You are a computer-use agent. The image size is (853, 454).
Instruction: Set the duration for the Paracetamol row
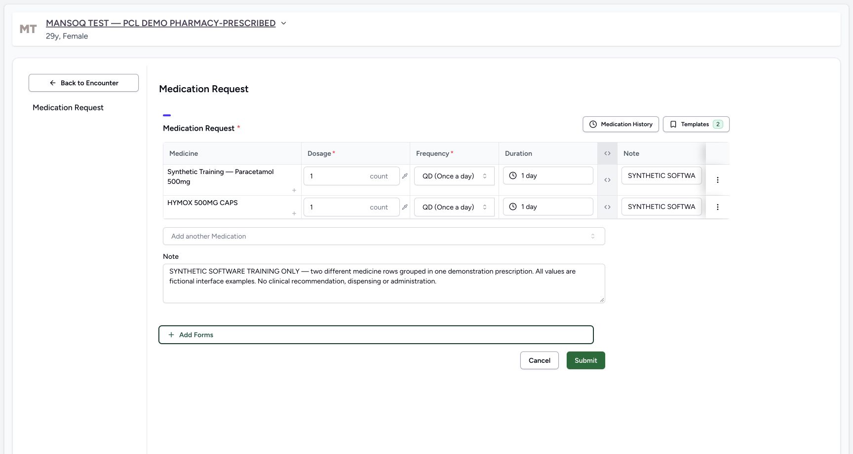pyautogui.click(x=548, y=175)
